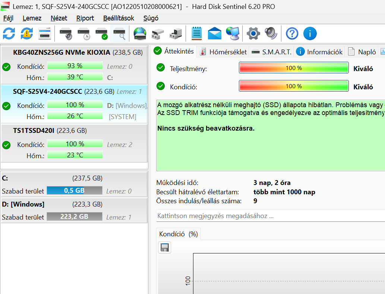Click the 223,2 GB free space bar
Viewport: 385px width, 294px height.
tap(75, 216)
